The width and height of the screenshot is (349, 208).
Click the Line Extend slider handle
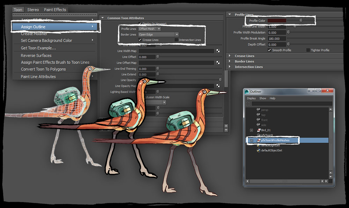(x=158, y=74)
